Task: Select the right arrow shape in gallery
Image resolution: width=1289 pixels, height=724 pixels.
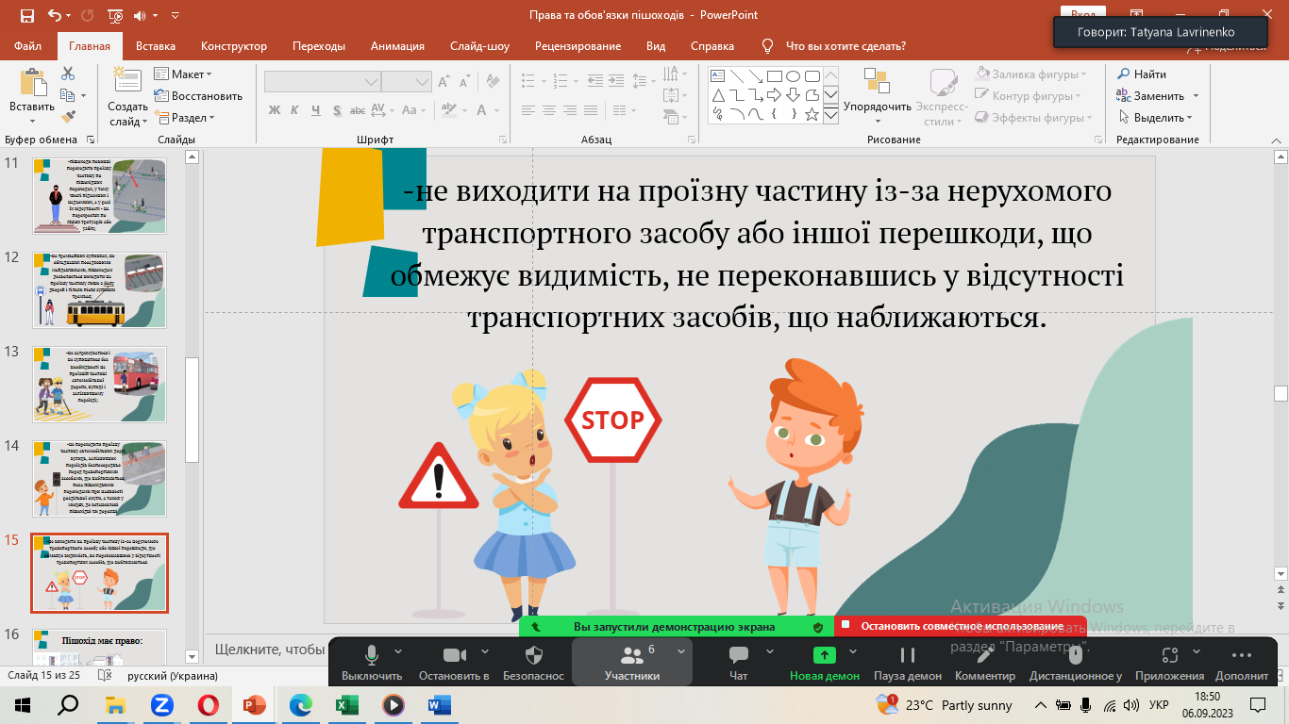Action: 774,95
